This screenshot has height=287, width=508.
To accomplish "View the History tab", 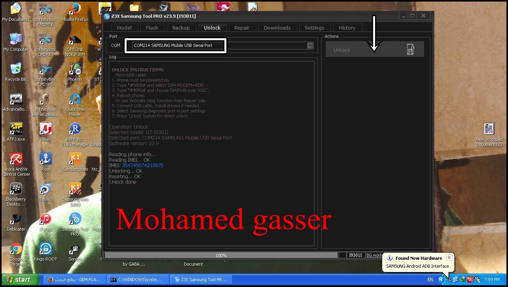I will [x=347, y=28].
